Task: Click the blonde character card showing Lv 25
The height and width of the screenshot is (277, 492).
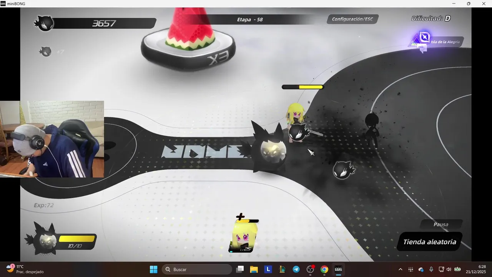Action: point(243,237)
